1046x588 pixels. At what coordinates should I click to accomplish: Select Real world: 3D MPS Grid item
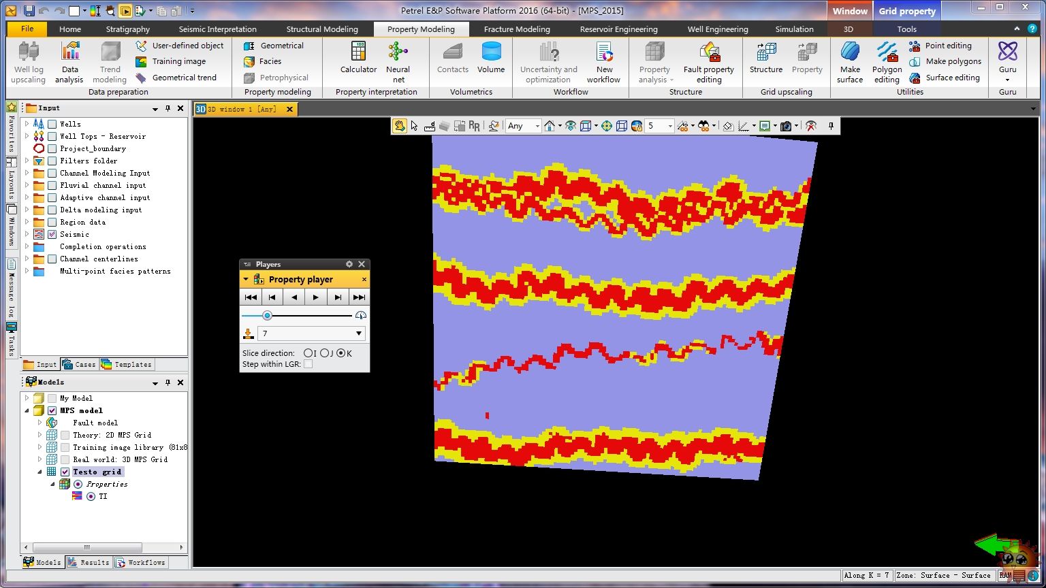click(120, 459)
